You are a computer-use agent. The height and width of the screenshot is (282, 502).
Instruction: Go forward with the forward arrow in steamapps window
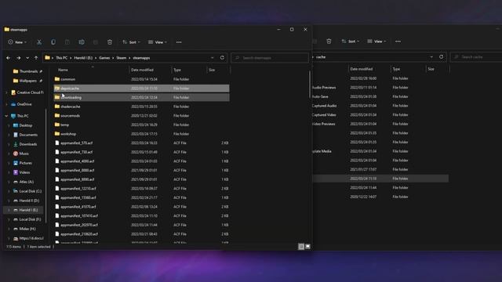(19, 58)
